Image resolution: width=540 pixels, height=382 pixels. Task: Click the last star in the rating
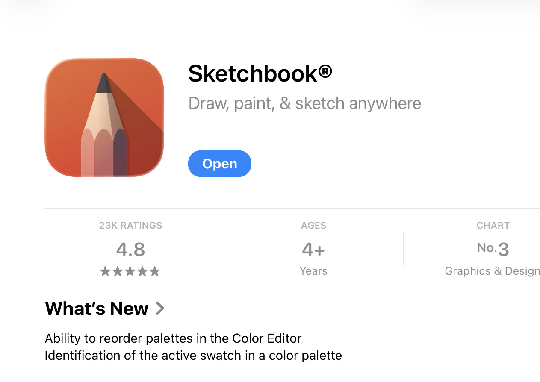click(155, 271)
